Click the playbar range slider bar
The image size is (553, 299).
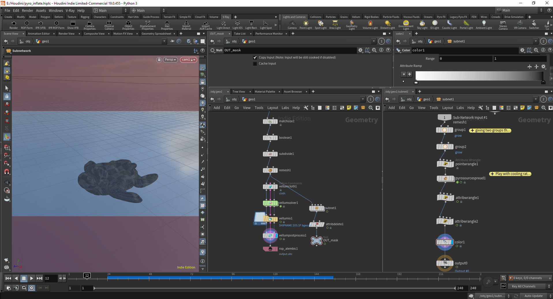point(274,288)
